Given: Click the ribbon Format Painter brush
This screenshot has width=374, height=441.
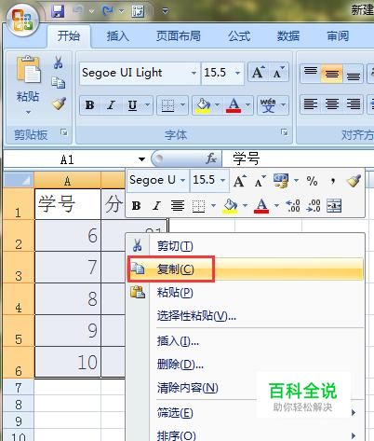Looking at the screenshot, I should 59,103.
